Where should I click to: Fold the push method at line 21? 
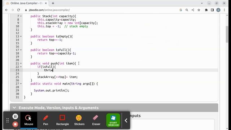pyautogui.click(x=21, y=64)
